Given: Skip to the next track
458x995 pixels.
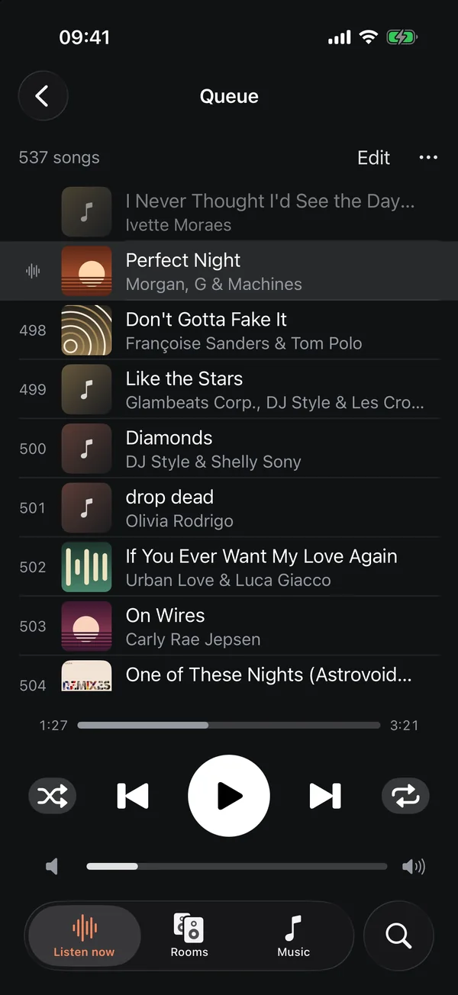Looking at the screenshot, I should point(325,796).
